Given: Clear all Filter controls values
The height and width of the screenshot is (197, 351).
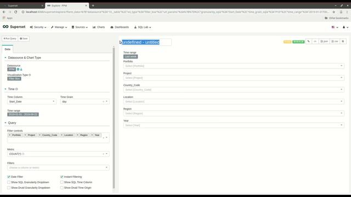Looking at the screenshot, I should tap(104, 138).
